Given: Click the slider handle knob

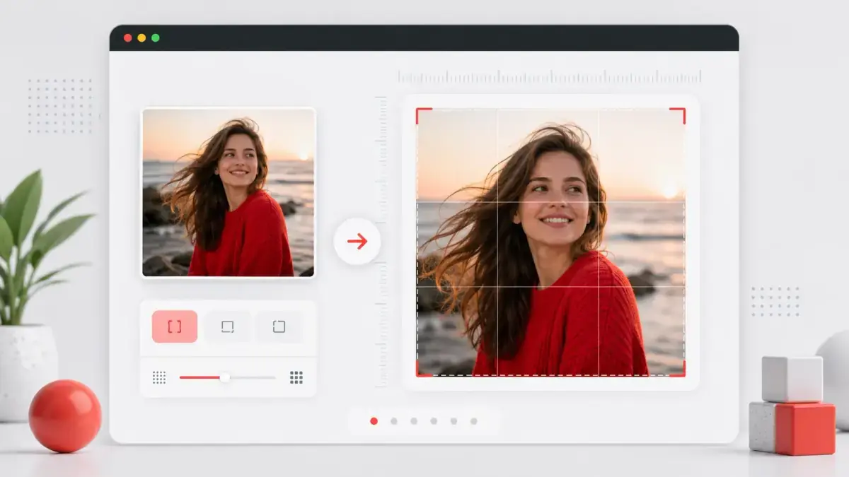Looking at the screenshot, I should [x=225, y=377].
